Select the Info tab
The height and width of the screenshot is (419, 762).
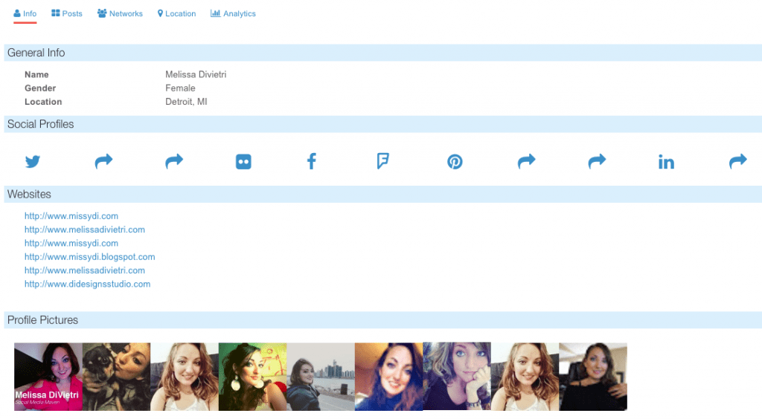pyautogui.click(x=25, y=13)
